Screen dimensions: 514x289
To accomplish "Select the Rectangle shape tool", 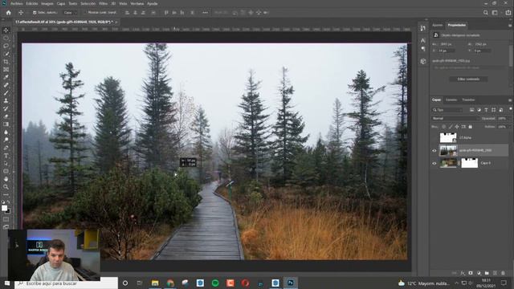I will (x=6, y=171).
